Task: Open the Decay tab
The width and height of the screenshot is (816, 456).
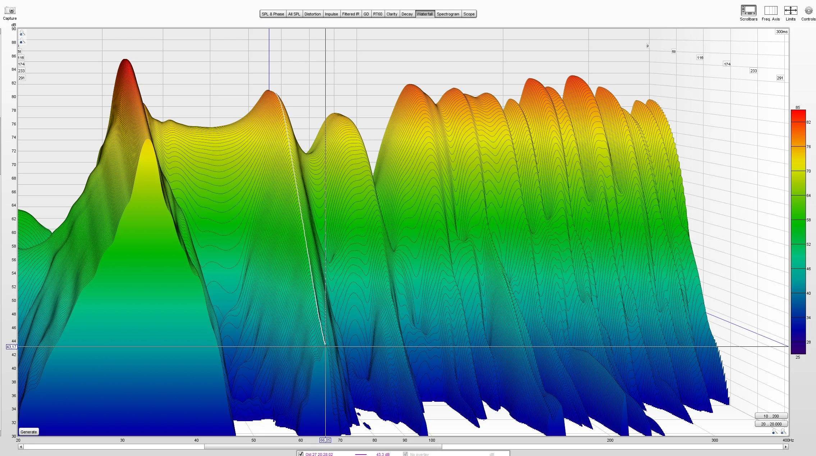Action: tap(407, 14)
